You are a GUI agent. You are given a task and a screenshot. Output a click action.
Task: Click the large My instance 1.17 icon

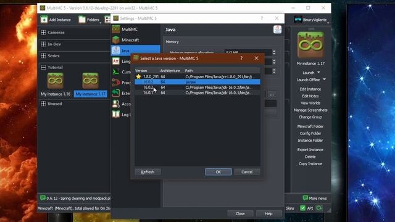coord(310,45)
